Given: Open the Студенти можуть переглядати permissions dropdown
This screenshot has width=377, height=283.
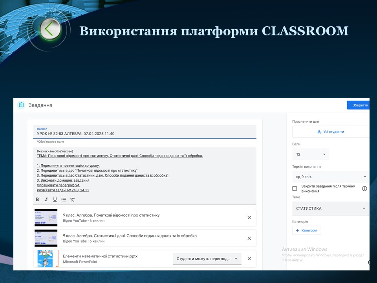Looking at the screenshot, I should [x=207, y=259].
